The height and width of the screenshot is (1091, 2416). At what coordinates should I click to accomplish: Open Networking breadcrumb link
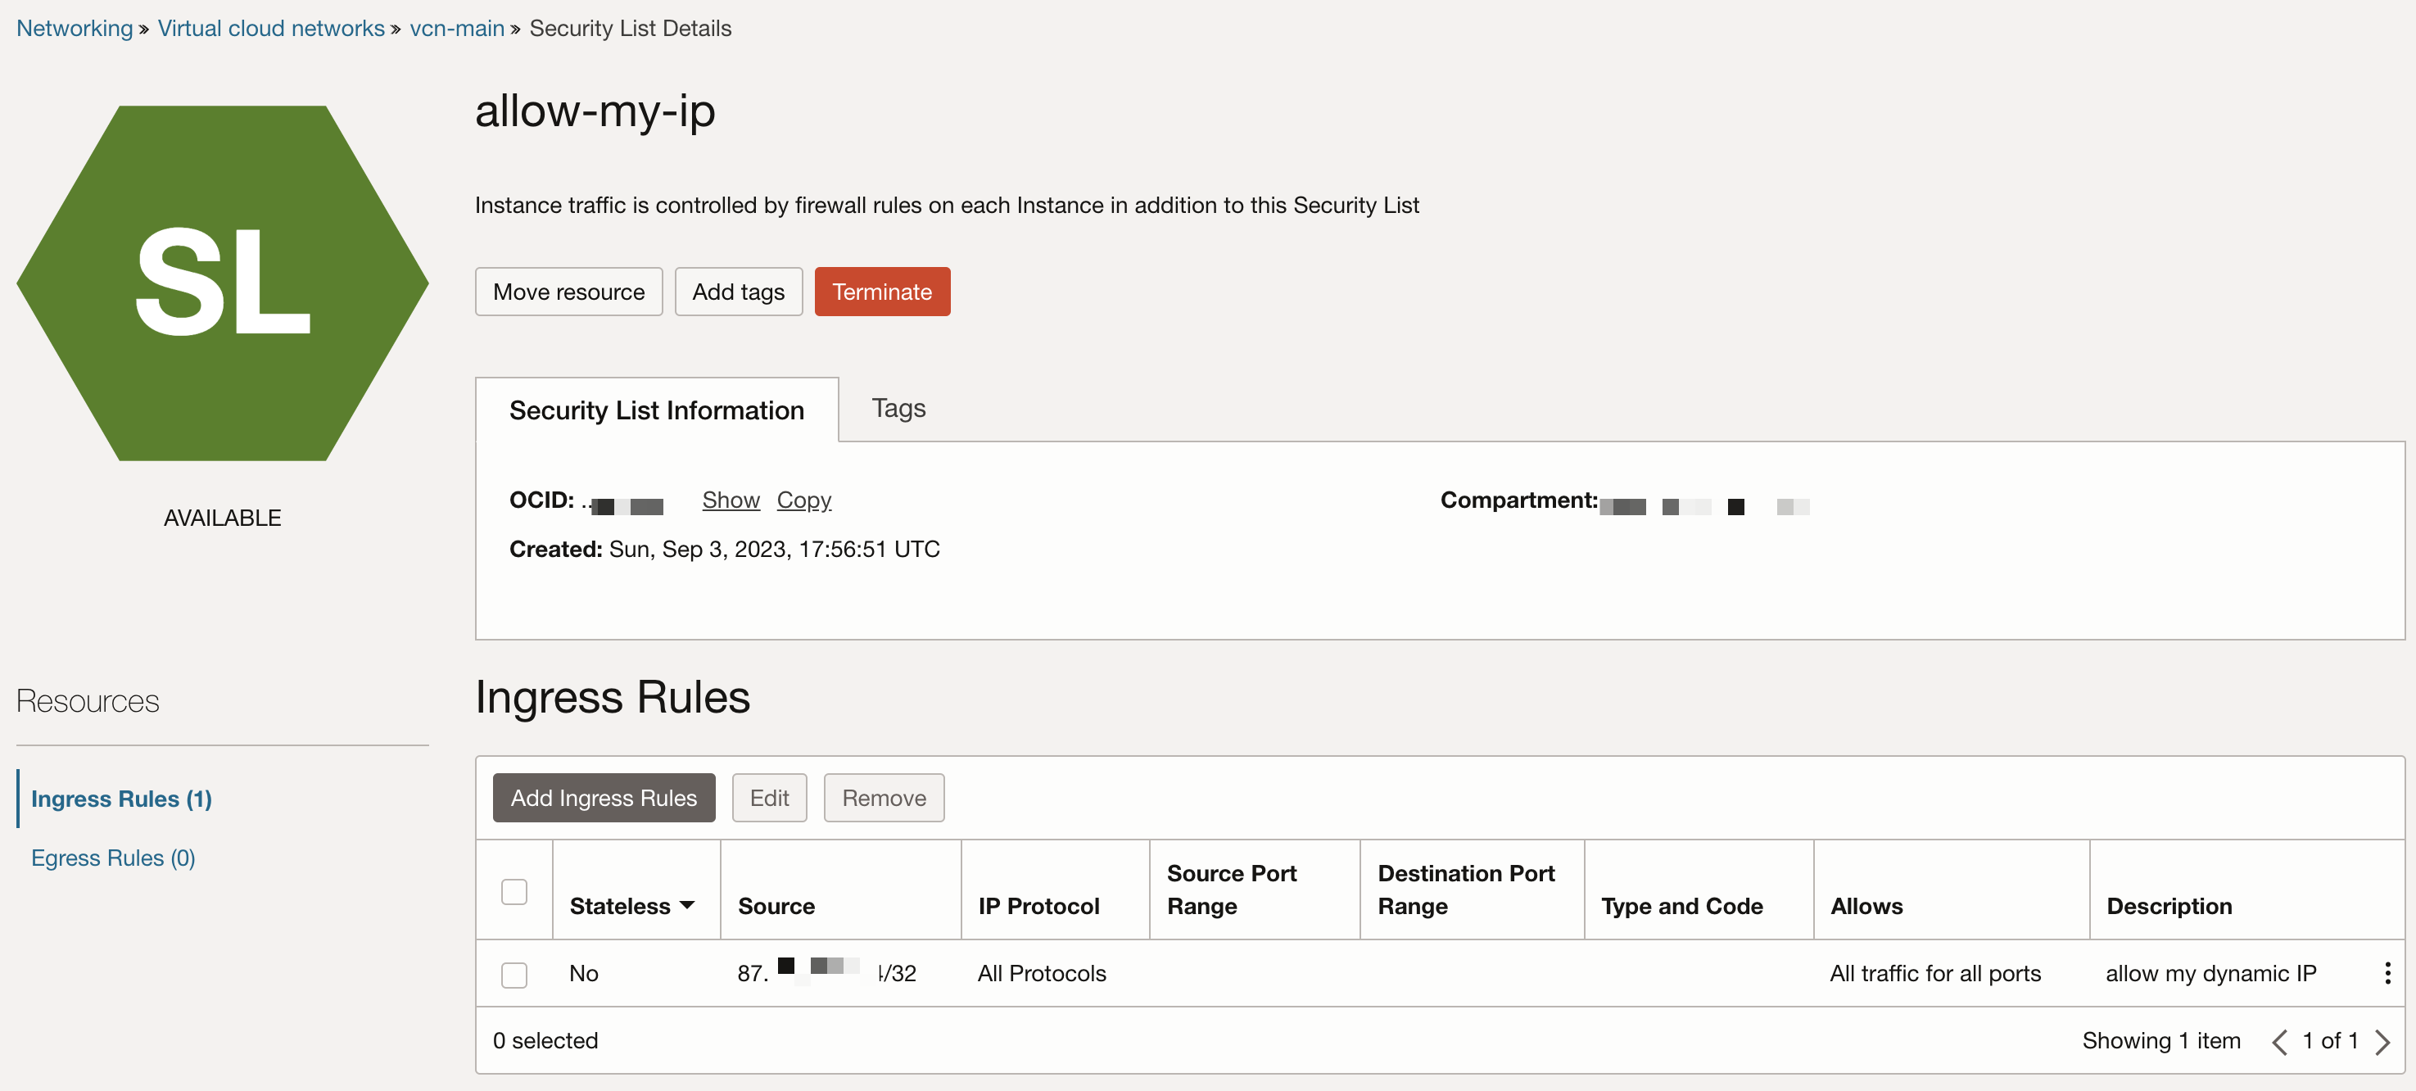tap(74, 28)
